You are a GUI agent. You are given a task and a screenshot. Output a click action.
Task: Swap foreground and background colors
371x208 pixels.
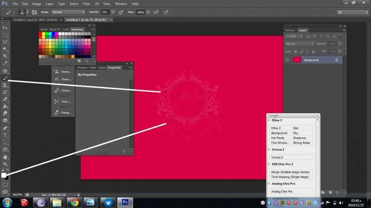point(7,170)
